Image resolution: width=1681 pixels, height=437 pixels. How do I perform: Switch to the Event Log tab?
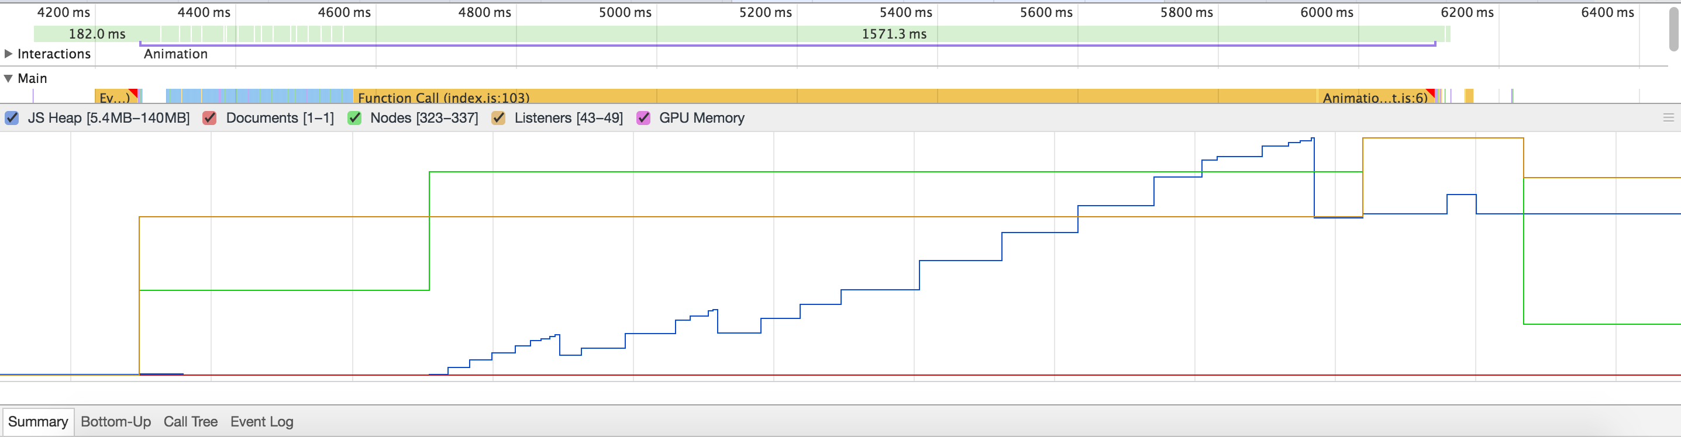(261, 421)
